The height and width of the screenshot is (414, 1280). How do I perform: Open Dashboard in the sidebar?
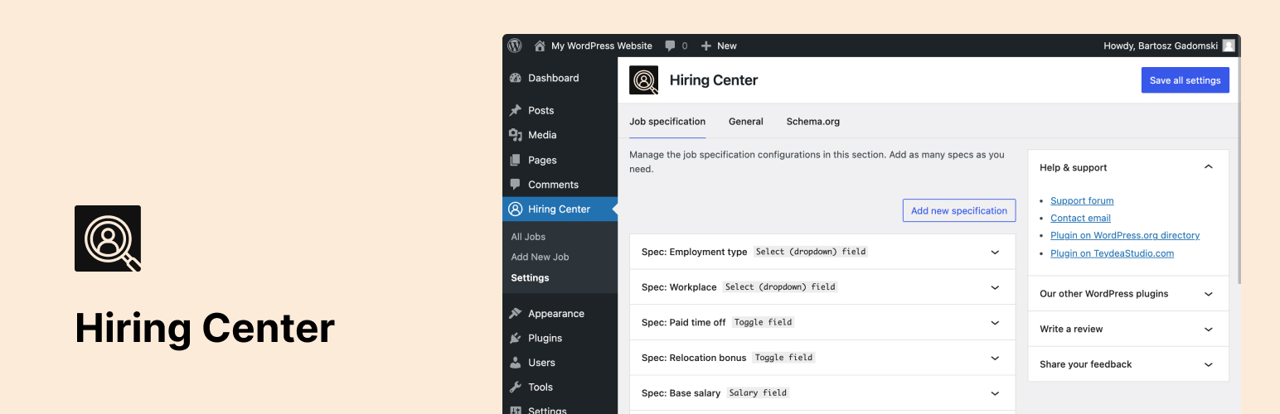tap(554, 78)
